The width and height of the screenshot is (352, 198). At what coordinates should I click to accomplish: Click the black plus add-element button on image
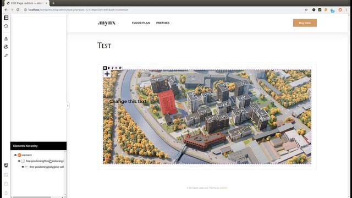(x=107, y=74)
